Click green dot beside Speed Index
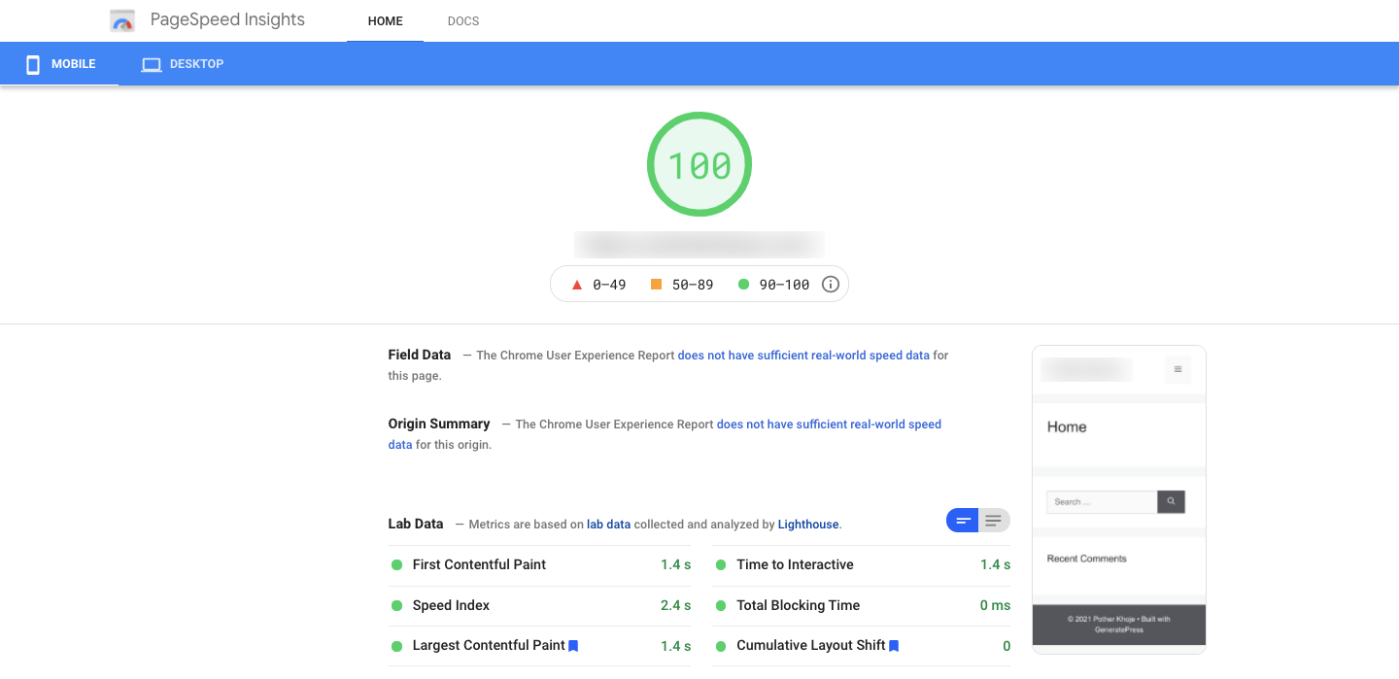 pyautogui.click(x=396, y=606)
